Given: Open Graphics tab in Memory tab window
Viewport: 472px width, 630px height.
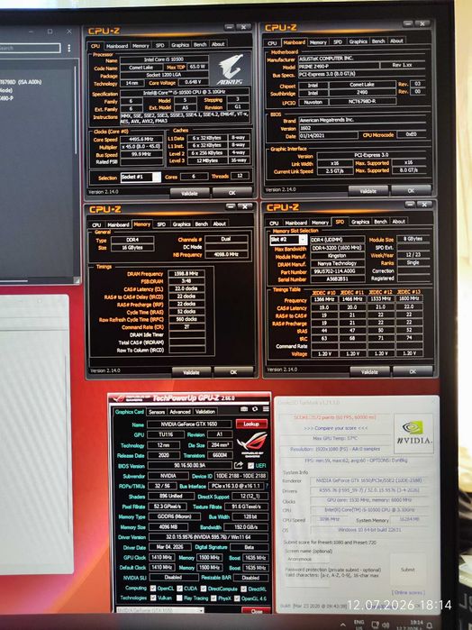Looking at the screenshot, I should pos(181,224).
